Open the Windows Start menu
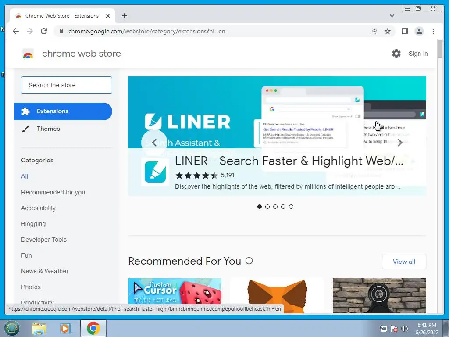Viewport: 449px width, 337px height. tap(12, 328)
